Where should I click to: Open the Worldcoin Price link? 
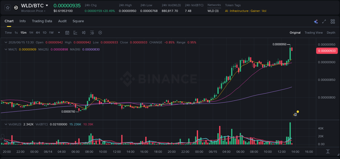click(33, 11)
